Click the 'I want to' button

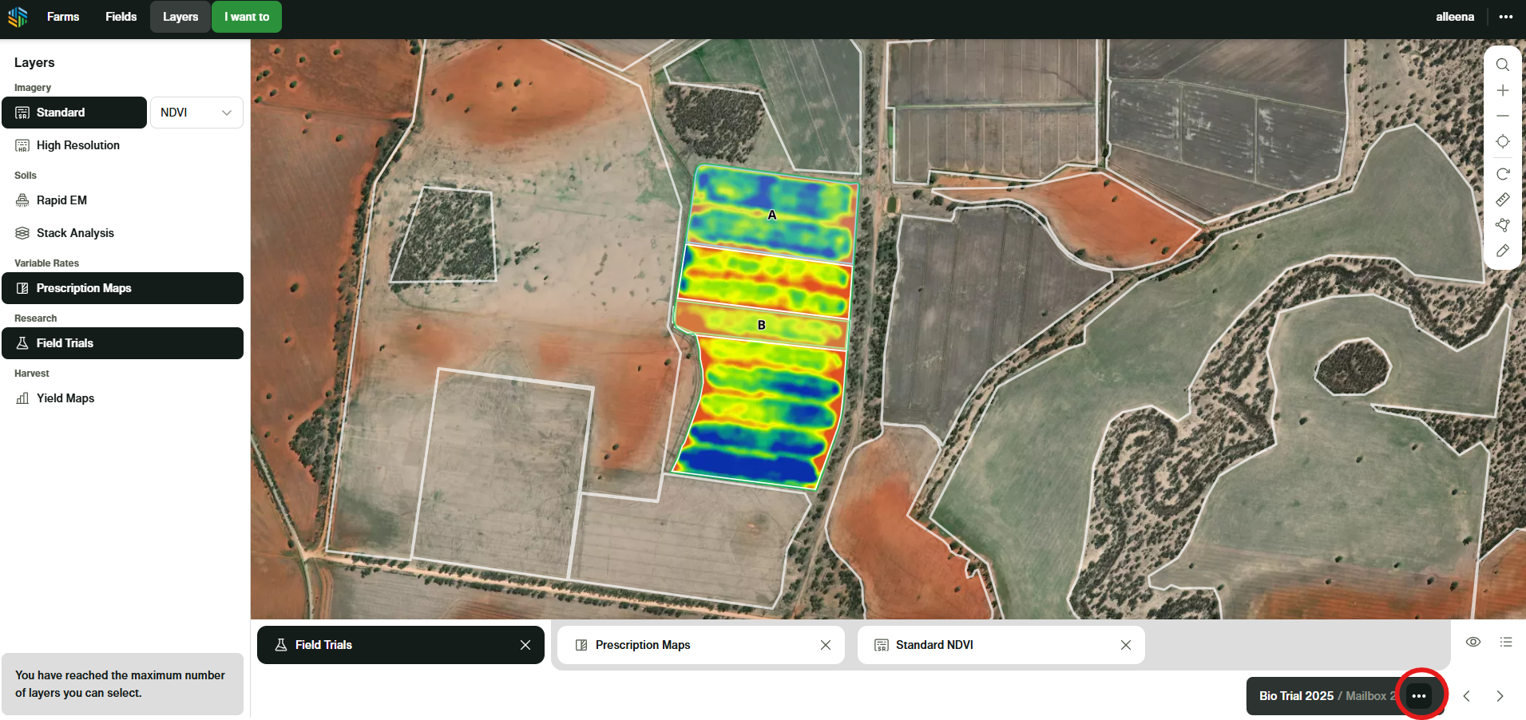(246, 17)
